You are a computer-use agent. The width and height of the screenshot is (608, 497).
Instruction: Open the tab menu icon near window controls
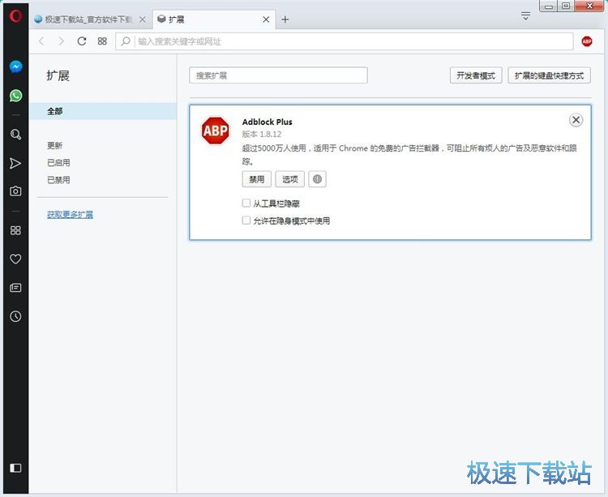coord(525,16)
